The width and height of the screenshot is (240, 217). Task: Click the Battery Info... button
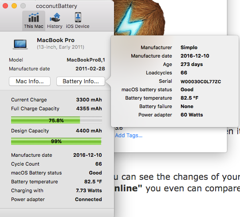[81, 81]
